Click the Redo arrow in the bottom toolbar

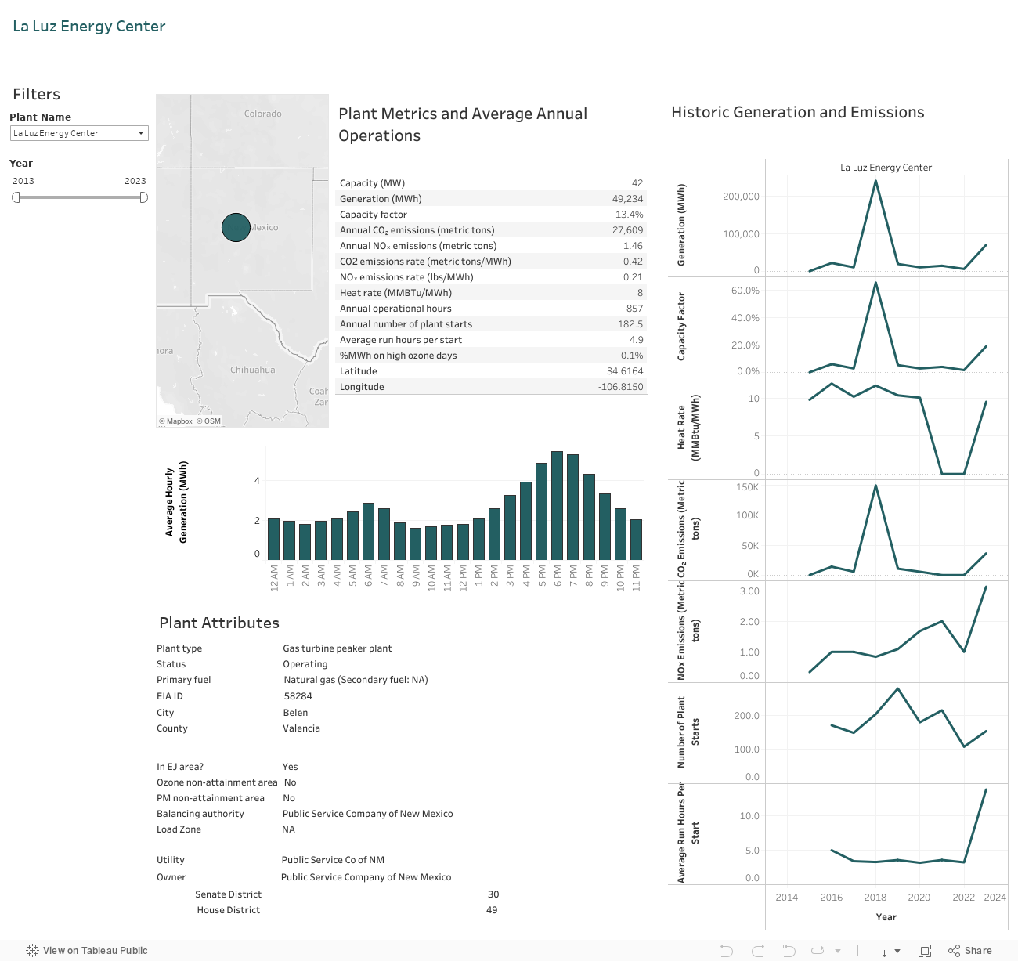click(x=758, y=951)
